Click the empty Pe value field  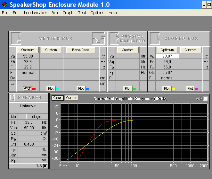[29, 161]
